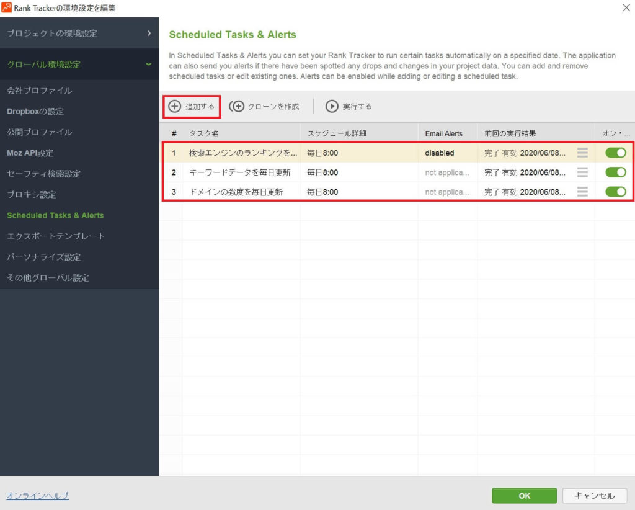Click 毎日8:00 schedule in row 3
This screenshot has height=510, width=635.
pos(322,192)
